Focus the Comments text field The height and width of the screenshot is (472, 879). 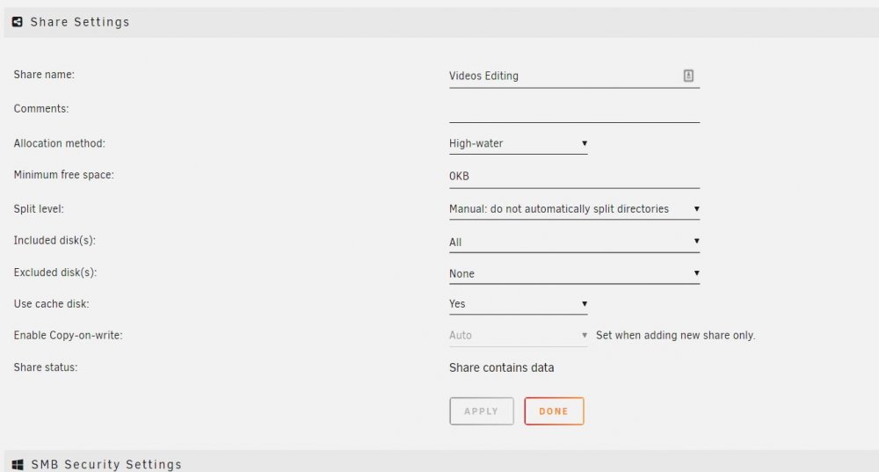pos(574,111)
